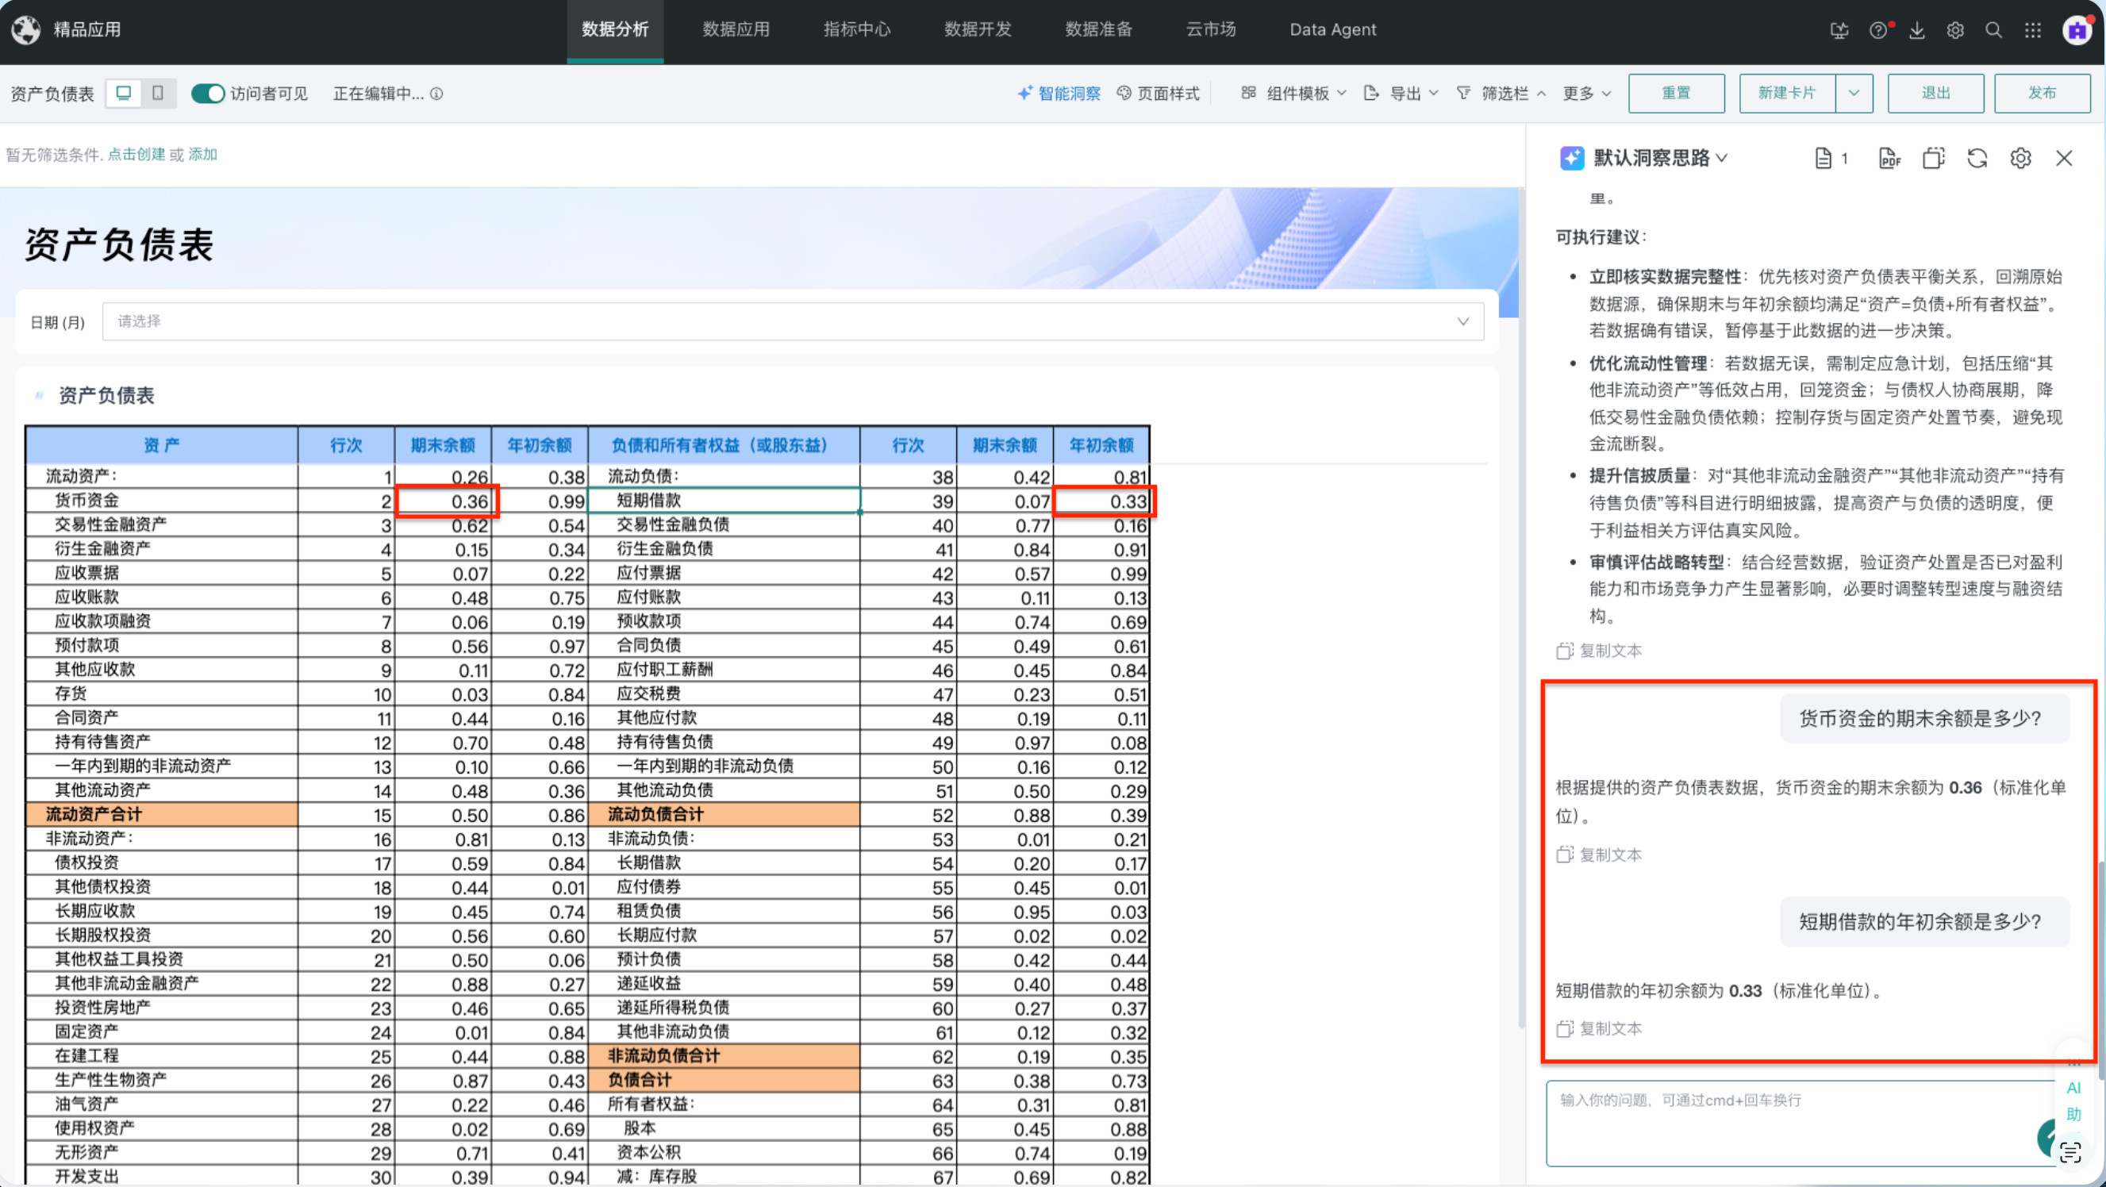Click the 默认洞察思路 sparkle icon
This screenshot has height=1187, width=2106.
pos(1572,158)
